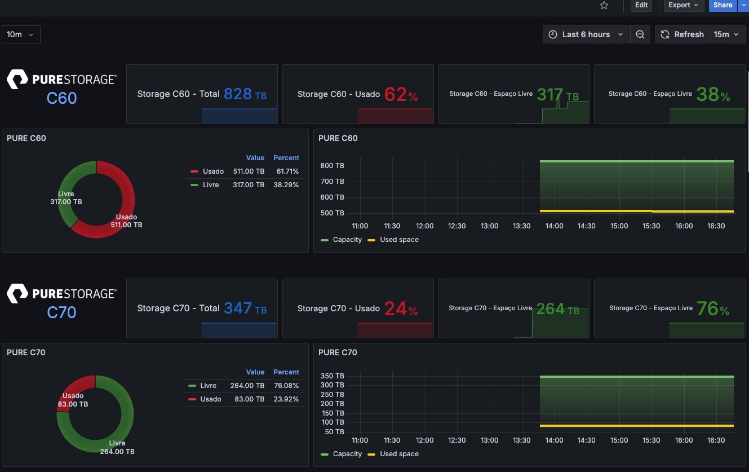Zoom out the time range with the magnifier icon

coord(640,34)
